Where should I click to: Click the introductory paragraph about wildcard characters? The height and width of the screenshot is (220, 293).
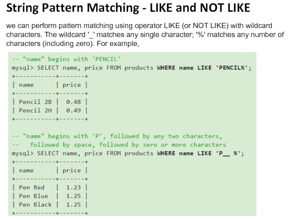tap(145, 35)
